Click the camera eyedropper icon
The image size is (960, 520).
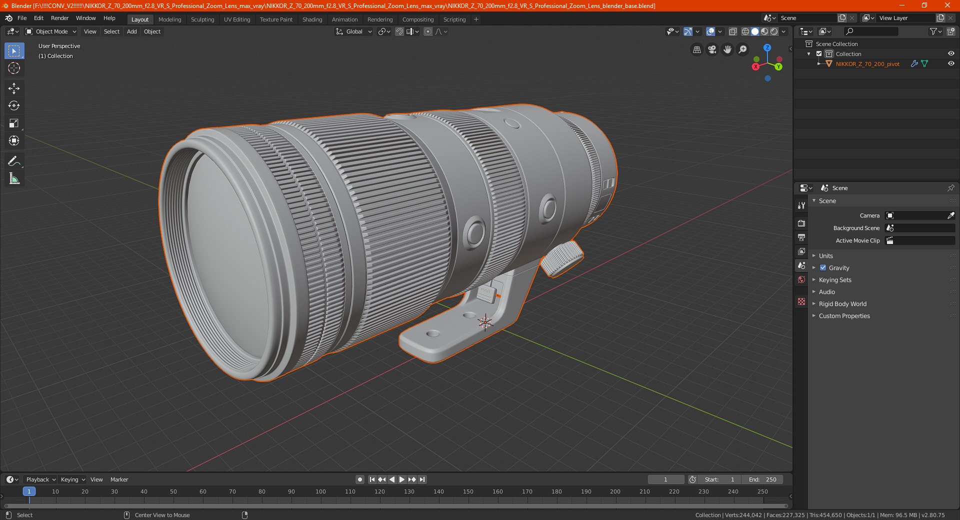(x=950, y=215)
